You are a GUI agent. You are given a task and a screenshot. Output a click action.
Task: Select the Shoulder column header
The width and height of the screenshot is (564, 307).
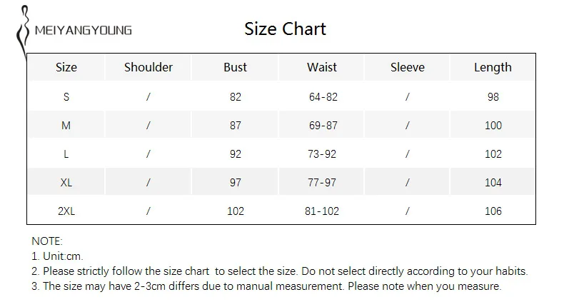pos(148,67)
